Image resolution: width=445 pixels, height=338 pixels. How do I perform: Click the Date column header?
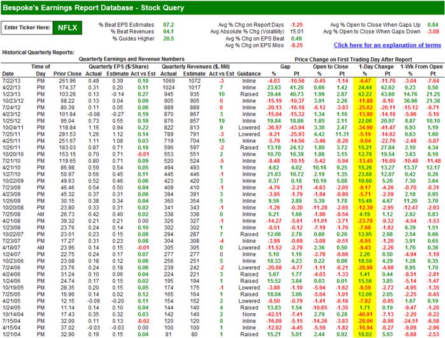pos(8,74)
